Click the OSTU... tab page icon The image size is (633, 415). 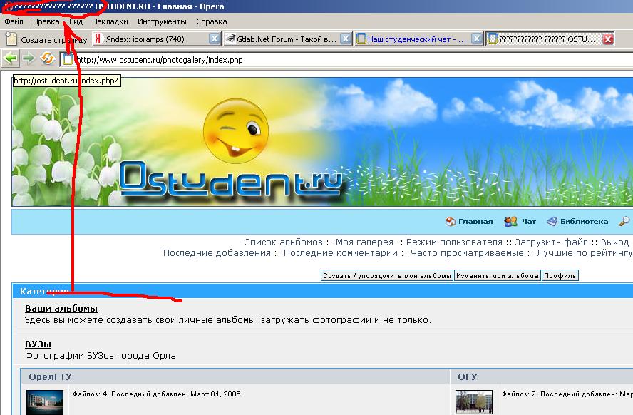point(492,39)
